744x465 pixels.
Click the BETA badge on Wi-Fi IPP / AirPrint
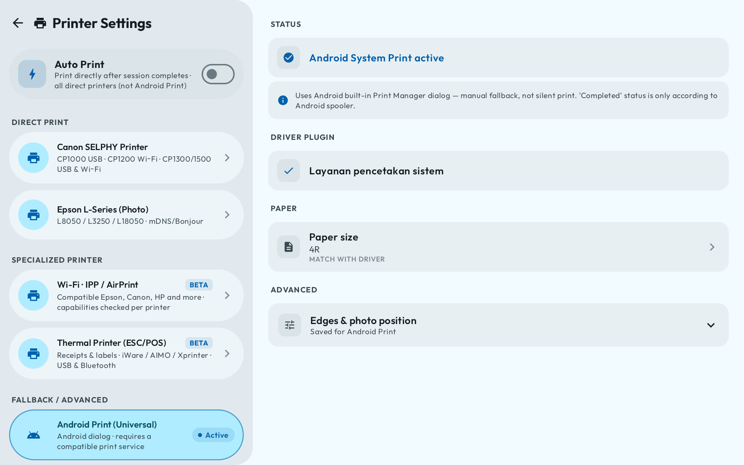[x=199, y=285]
